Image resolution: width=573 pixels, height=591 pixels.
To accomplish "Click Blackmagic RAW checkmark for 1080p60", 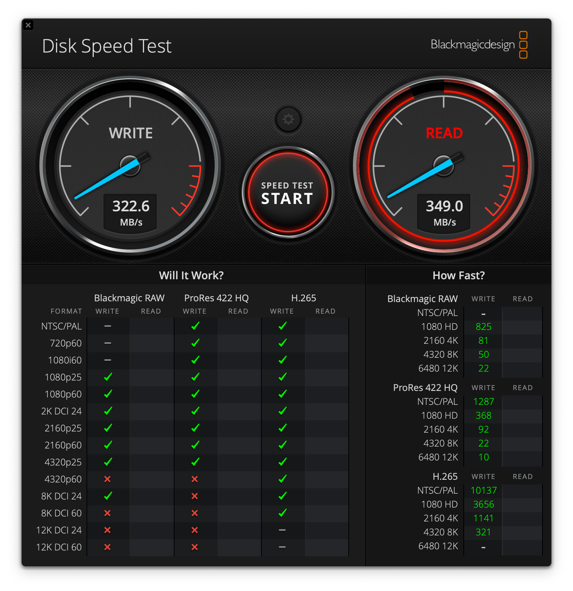I will point(108,394).
